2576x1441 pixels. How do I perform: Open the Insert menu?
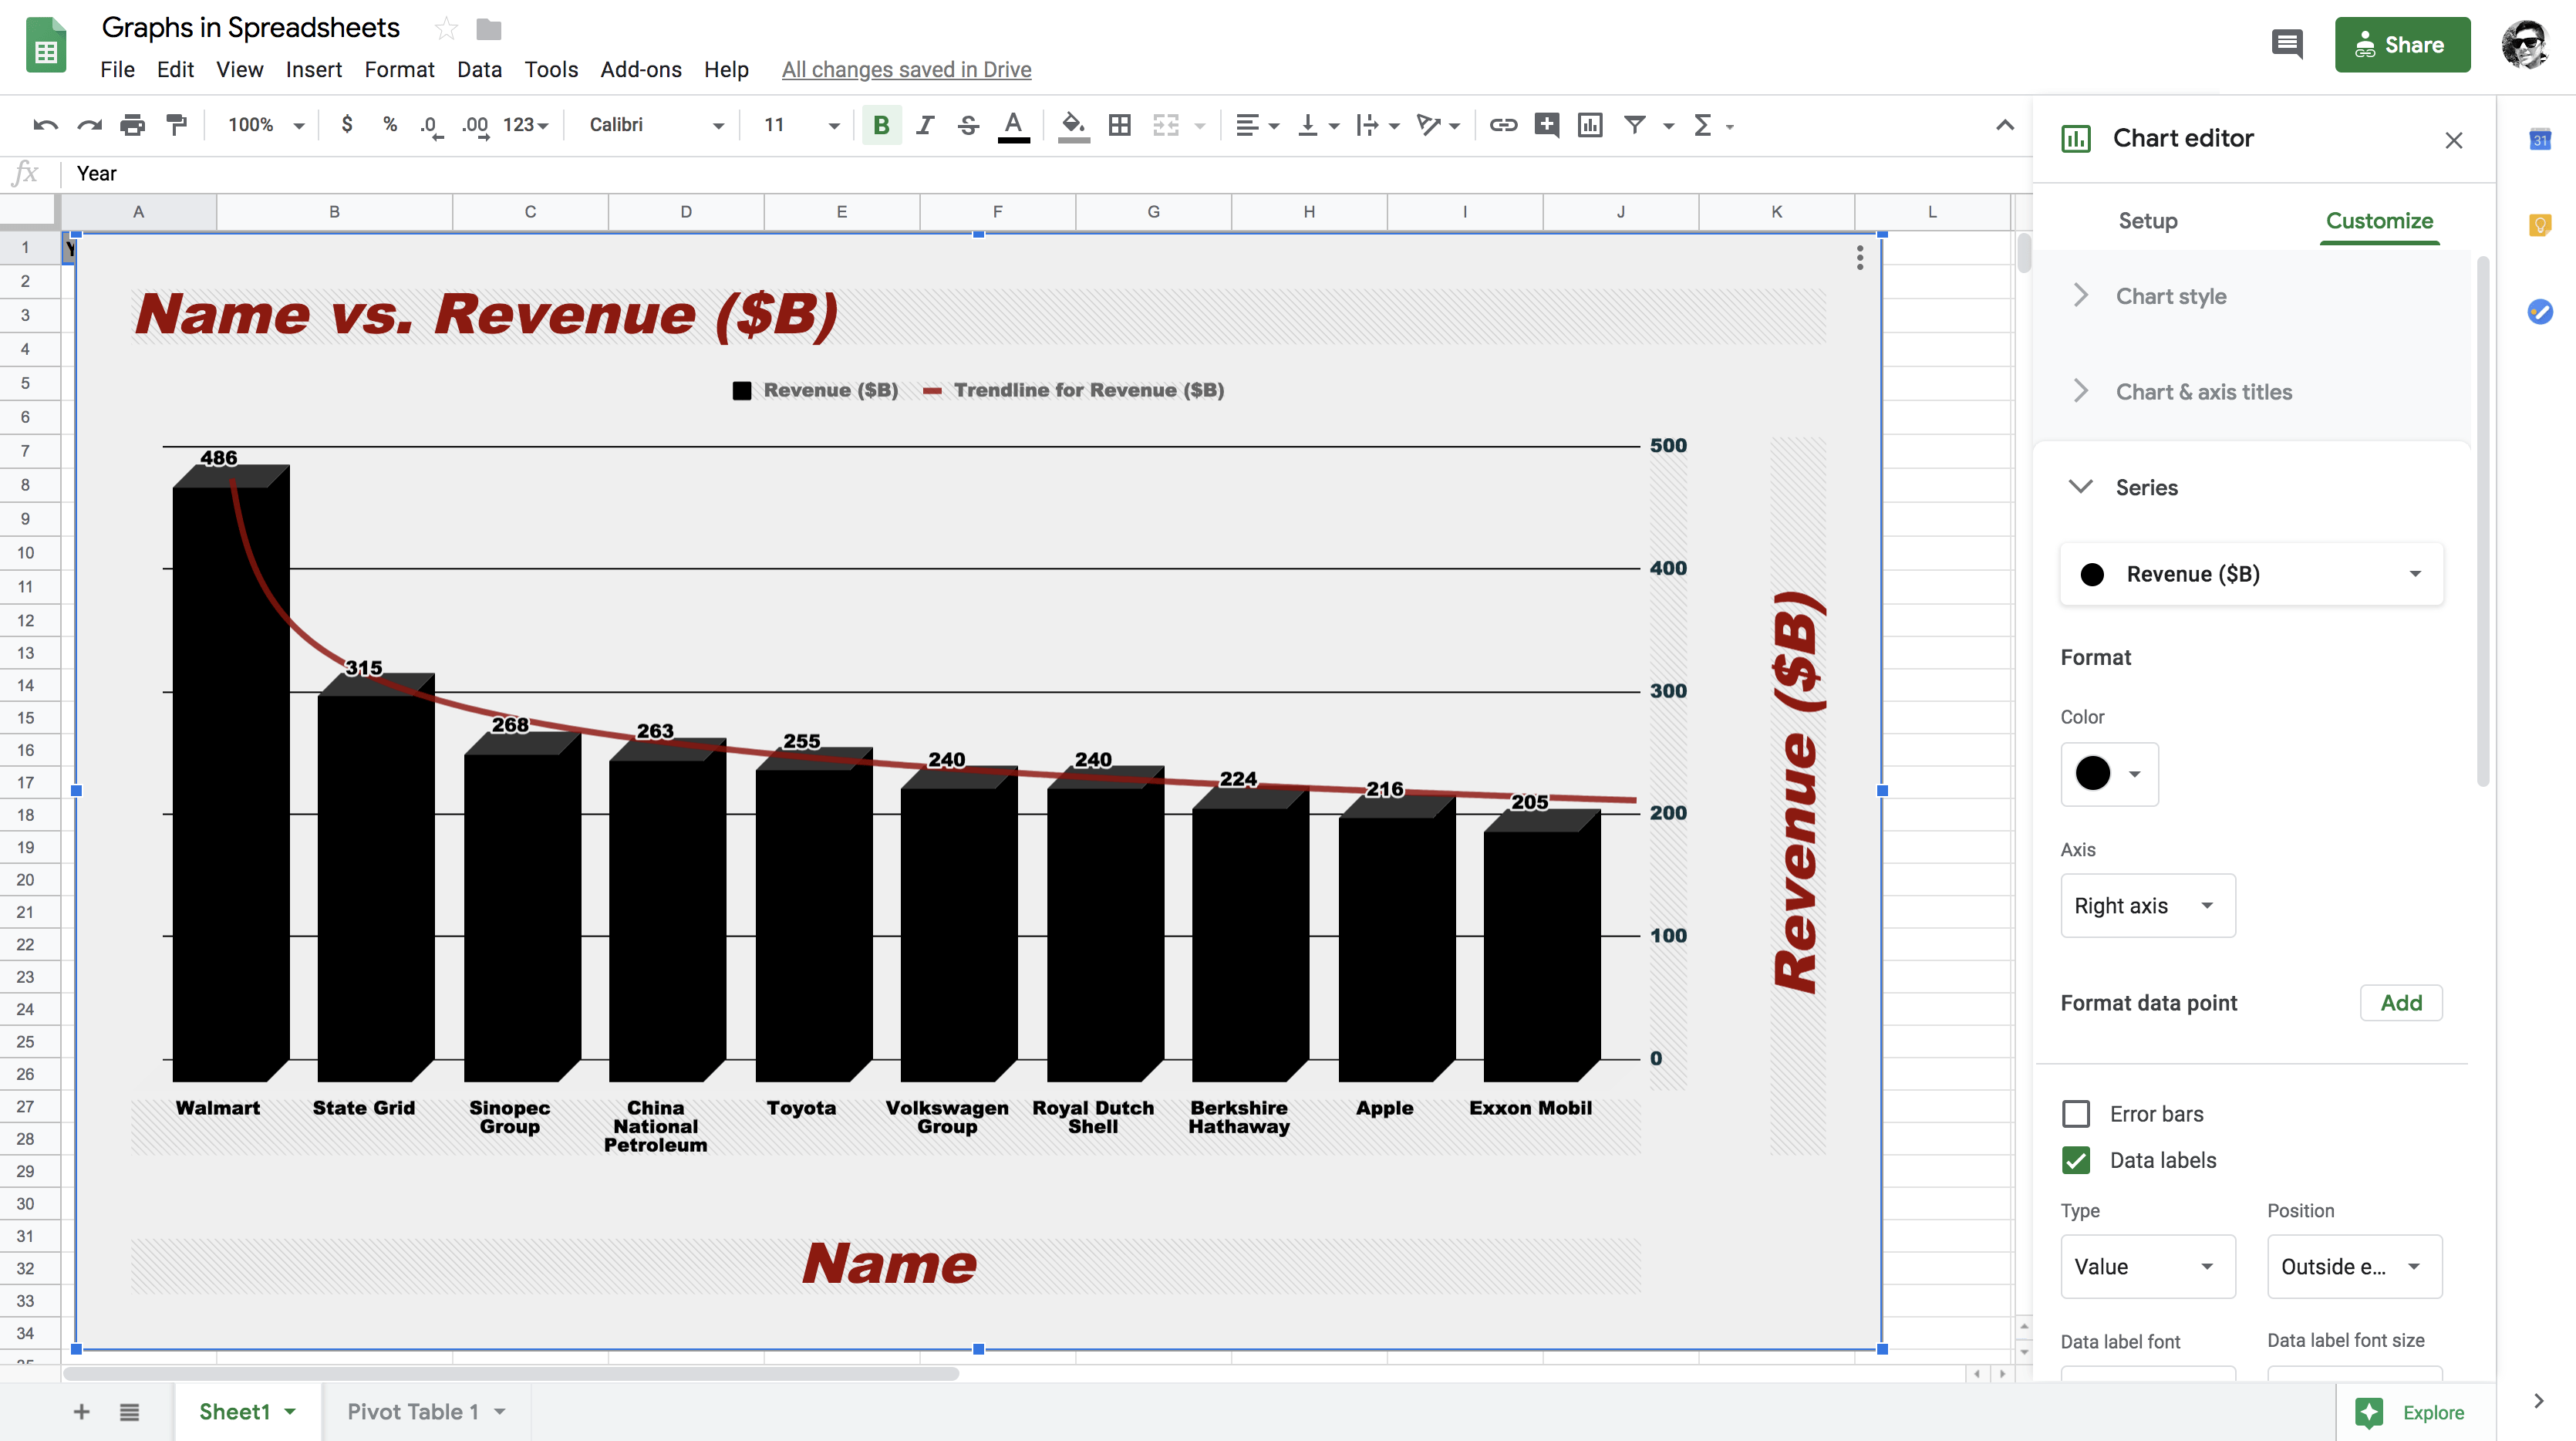[x=313, y=70]
